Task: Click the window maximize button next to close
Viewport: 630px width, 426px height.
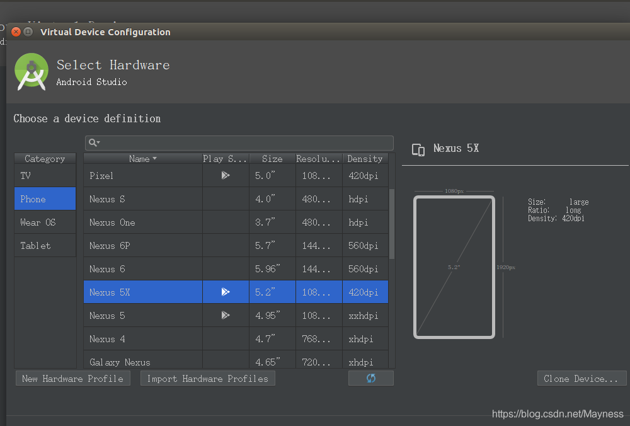Action: [28, 32]
